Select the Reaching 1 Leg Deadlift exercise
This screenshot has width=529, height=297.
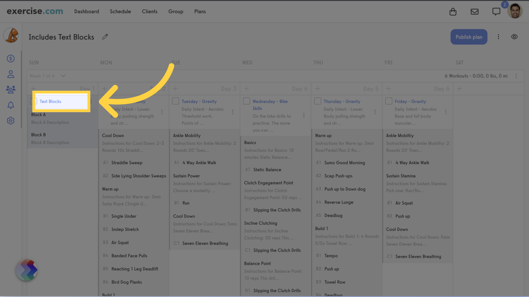coord(135,269)
